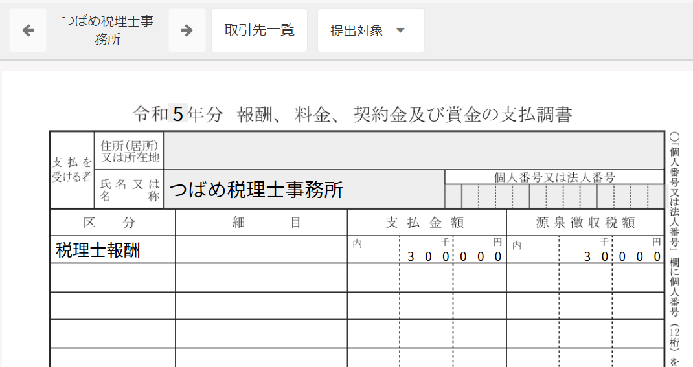
Task: Click the form title 報酬、料金、契約金及び賞金の支払調書
Action: tap(404, 115)
